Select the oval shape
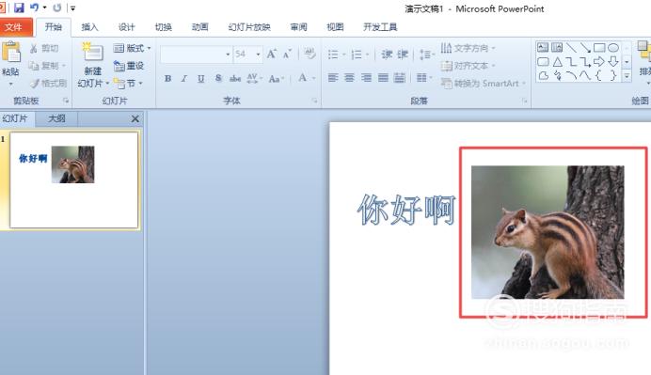 (x=613, y=47)
